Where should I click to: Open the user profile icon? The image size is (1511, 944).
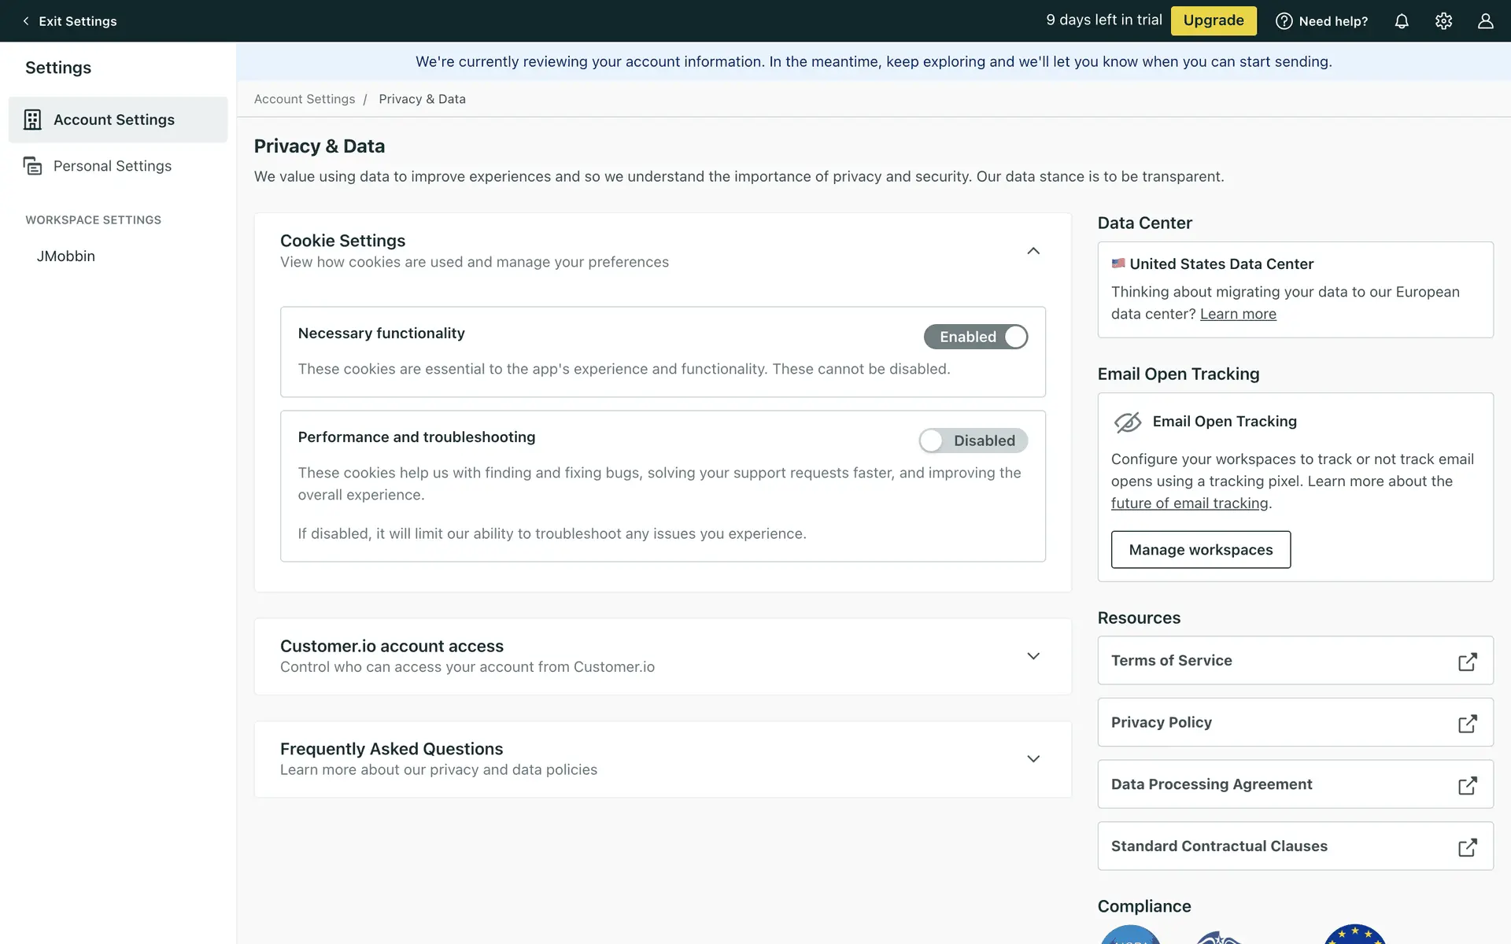tap(1485, 21)
